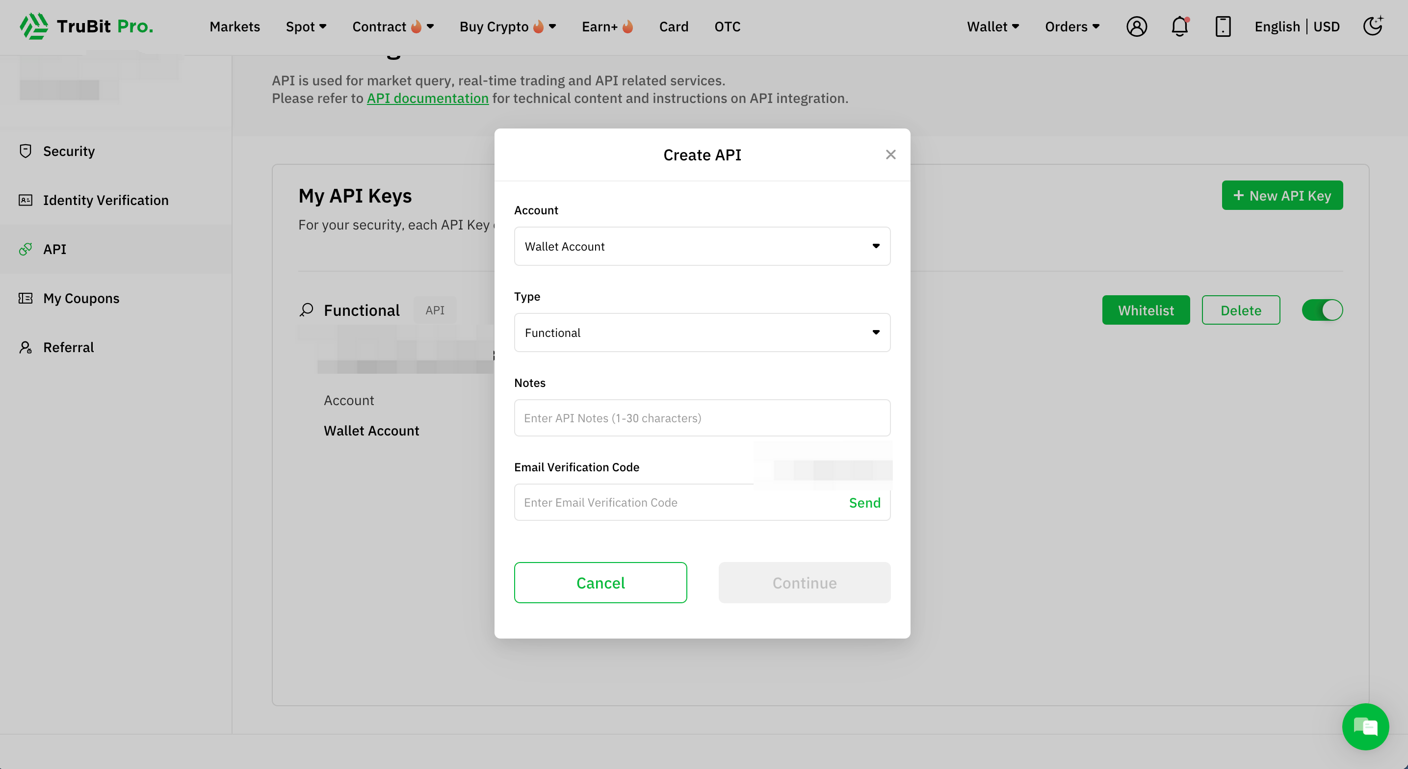This screenshot has height=769, width=1408.
Task: Expand the Account dropdown showing Wallet Account
Action: click(x=702, y=246)
